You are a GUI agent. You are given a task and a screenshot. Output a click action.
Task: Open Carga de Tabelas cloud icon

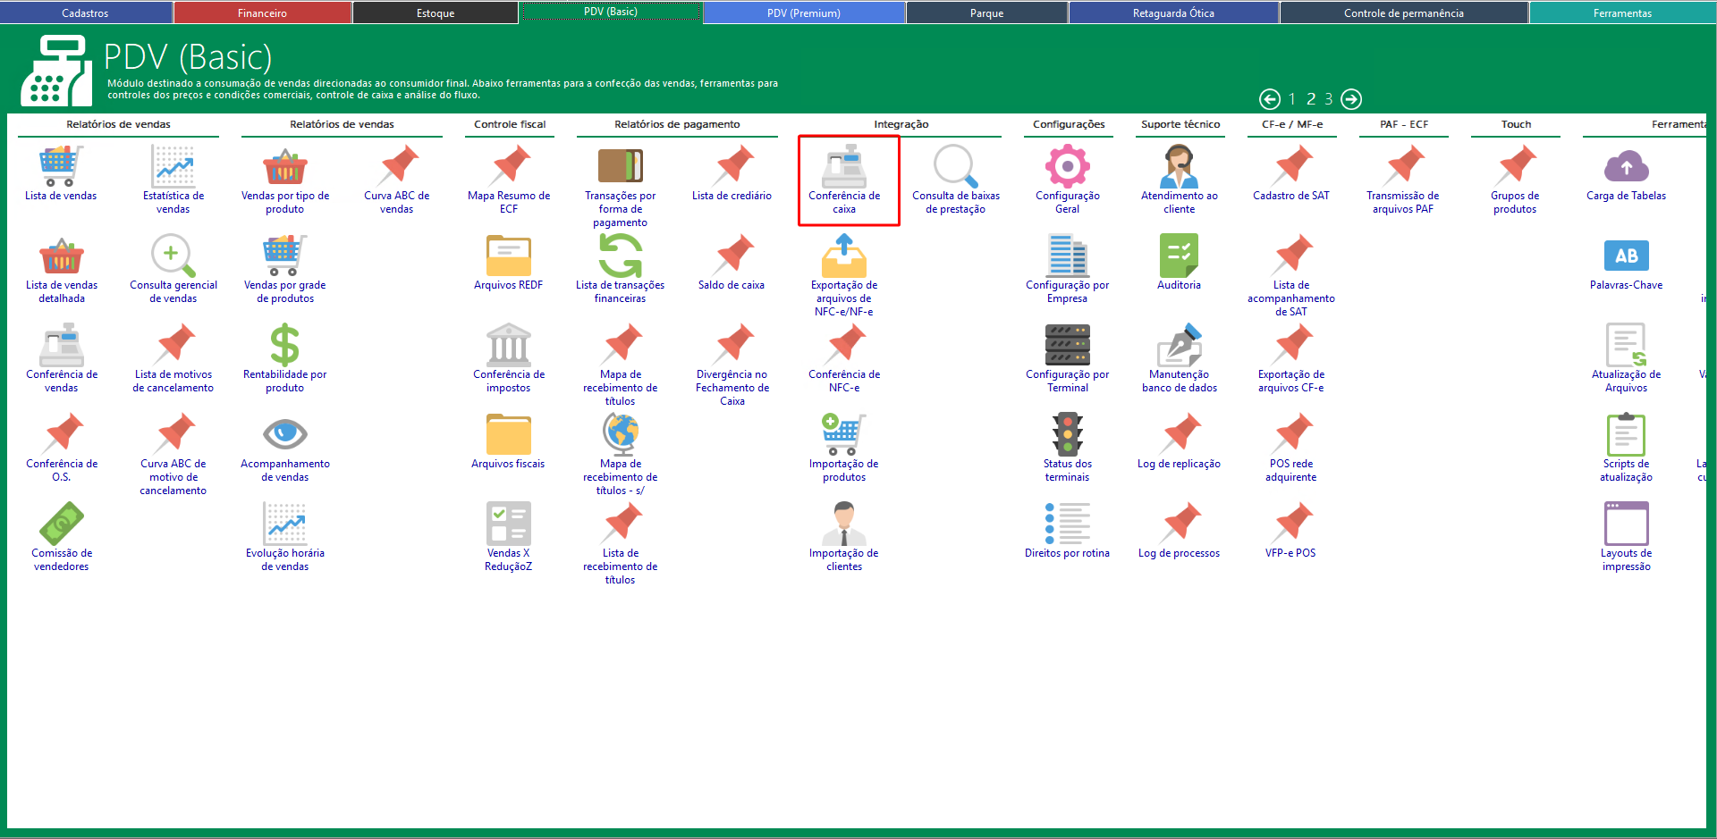[x=1626, y=167]
